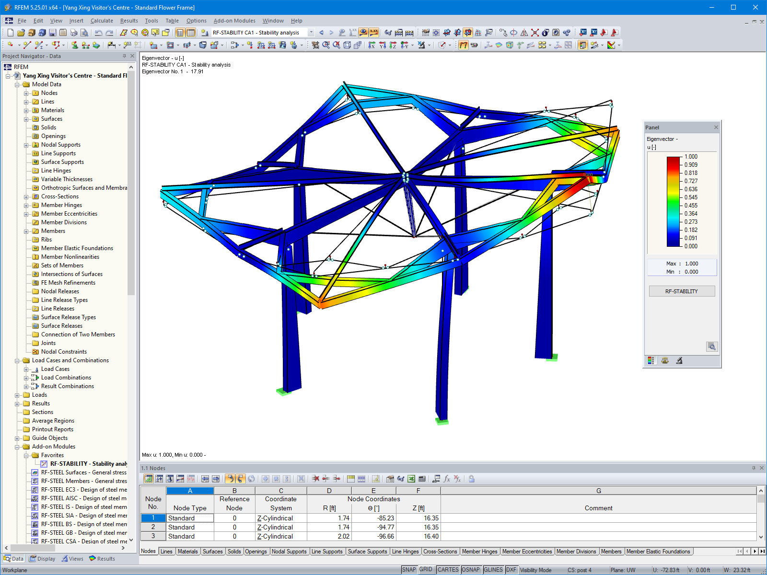Click the fx formula icon in table toolbar
The image size is (767, 575).
447,479
